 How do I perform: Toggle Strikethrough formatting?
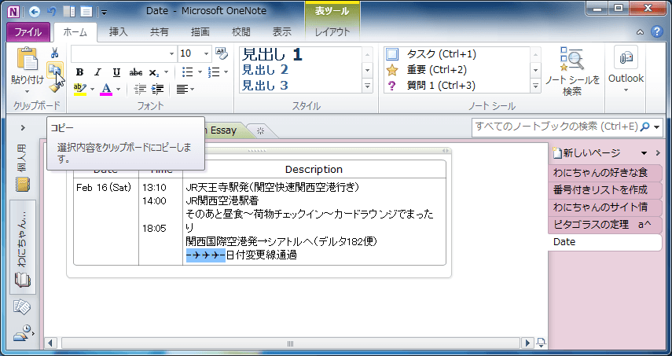tap(136, 72)
